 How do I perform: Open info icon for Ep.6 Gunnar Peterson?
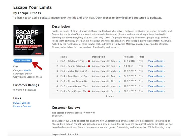tap(120, 66)
